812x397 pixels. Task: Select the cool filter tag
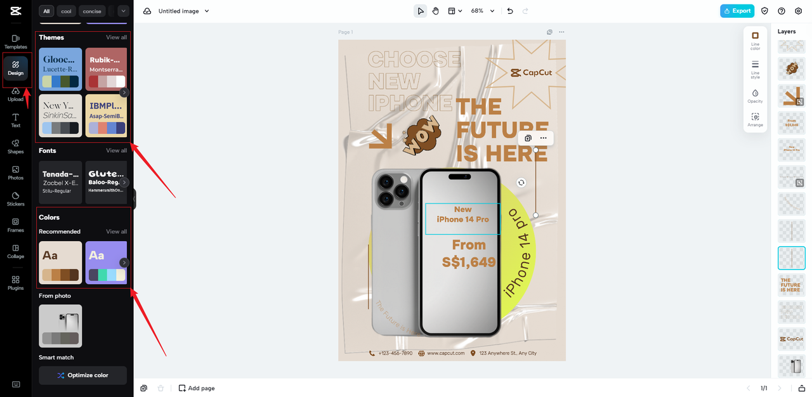66,11
